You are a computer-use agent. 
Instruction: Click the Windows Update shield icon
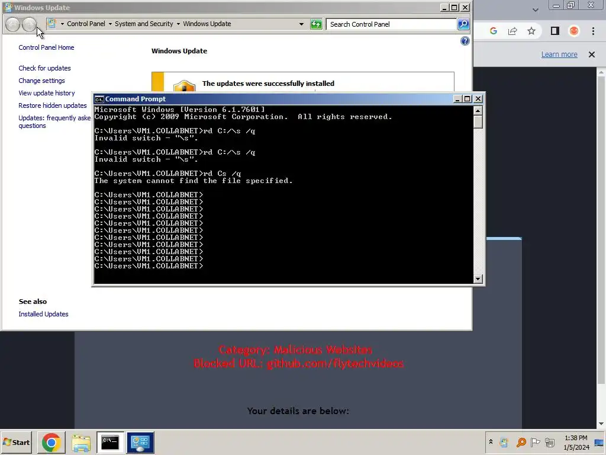pyautogui.click(x=184, y=86)
